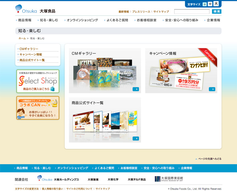Image resolution: width=237 pixels, height=191 pixels.
Task: Select 商品公式サイト一覧 in the sidebar
Action: pyautogui.click(x=32, y=60)
